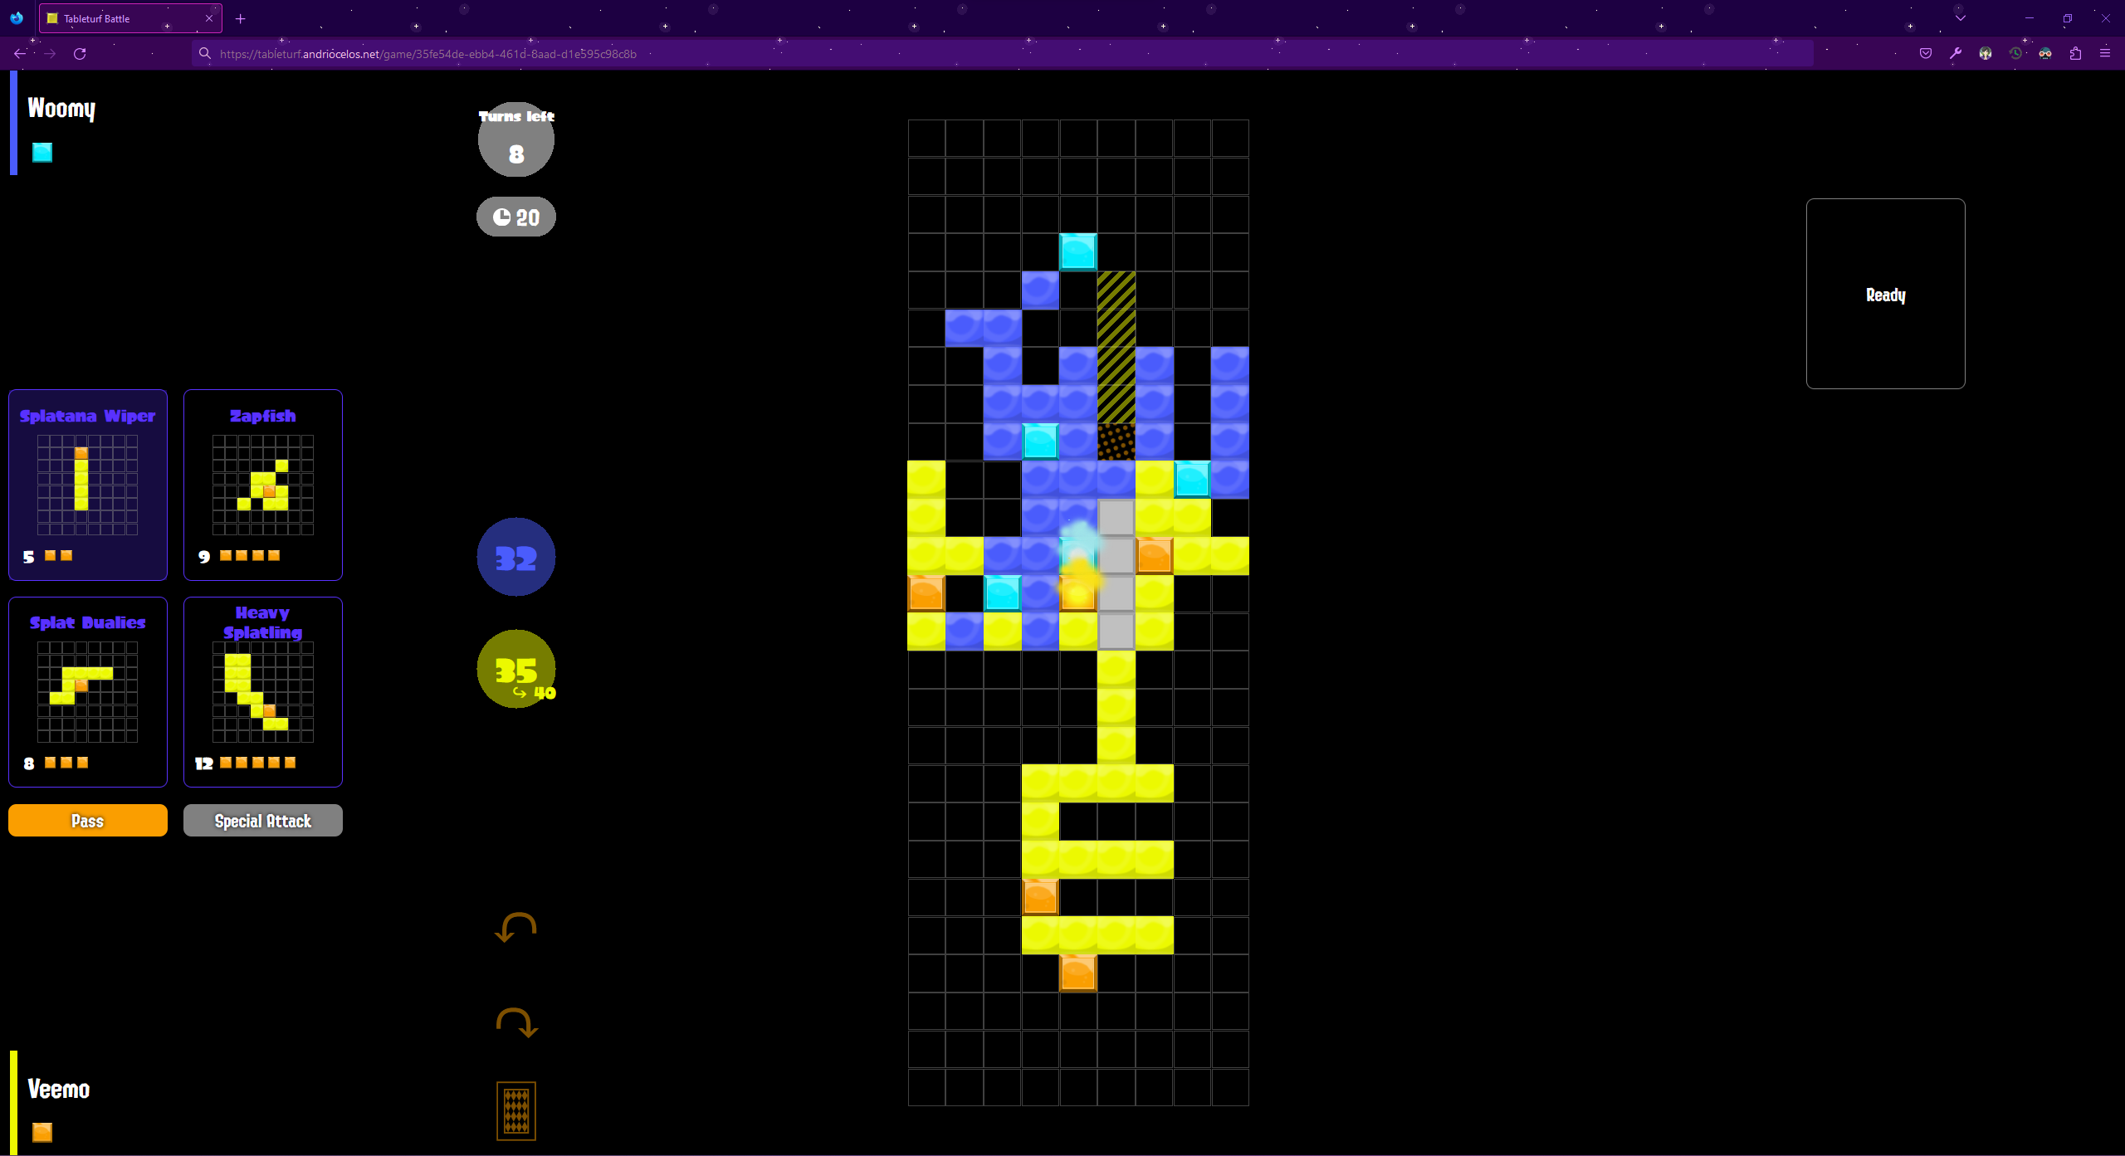Open Firefox application menu hamburger
This screenshot has height=1156, width=2125.
coord(2105,54)
